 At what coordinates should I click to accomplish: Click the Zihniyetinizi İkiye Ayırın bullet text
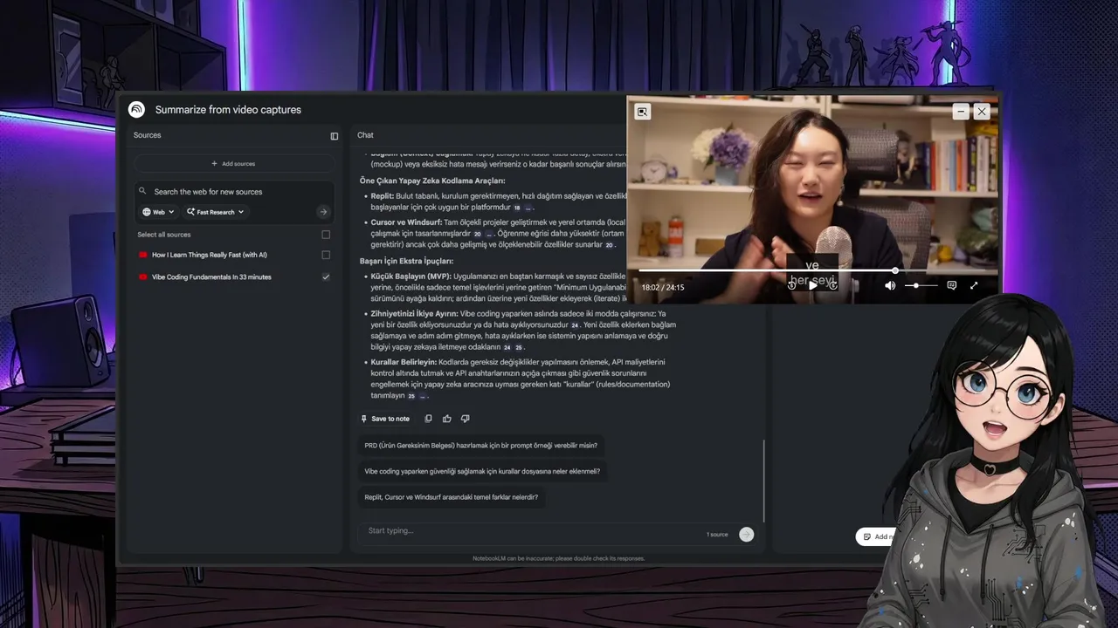click(522, 330)
